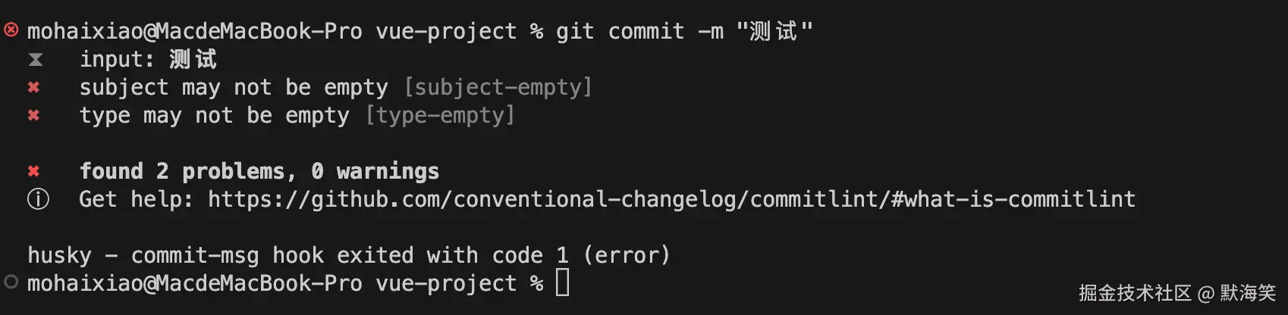This screenshot has width=1288, height=315.
Task: Click the gray circle decoration on last prompt
Action: [x=11, y=282]
